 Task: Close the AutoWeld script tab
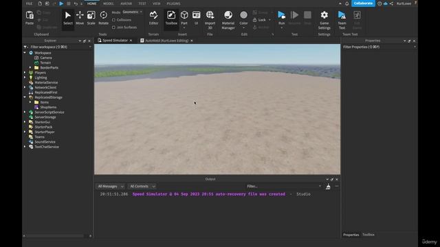tap(192, 41)
